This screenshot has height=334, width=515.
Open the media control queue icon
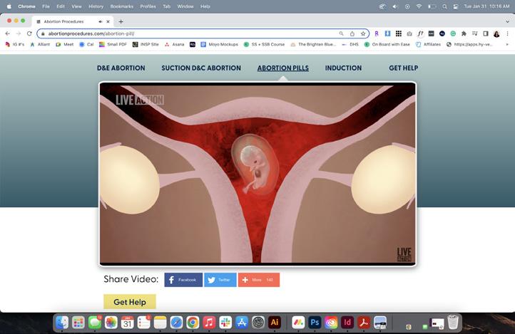474,33
